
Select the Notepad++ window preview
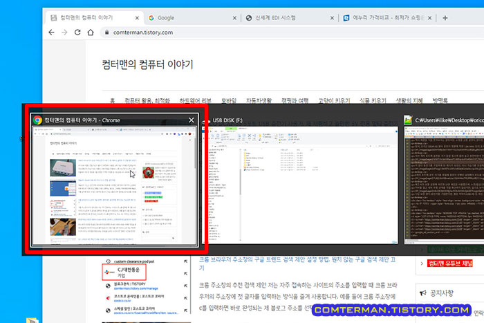click(x=444, y=185)
